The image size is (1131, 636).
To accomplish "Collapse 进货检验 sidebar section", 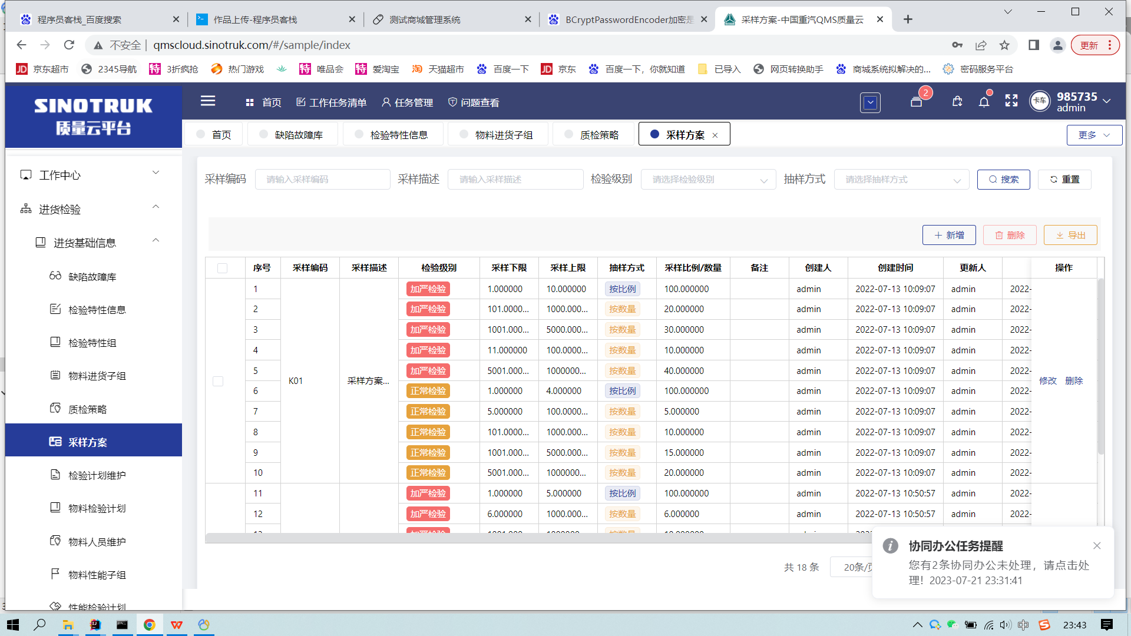I will coord(94,209).
